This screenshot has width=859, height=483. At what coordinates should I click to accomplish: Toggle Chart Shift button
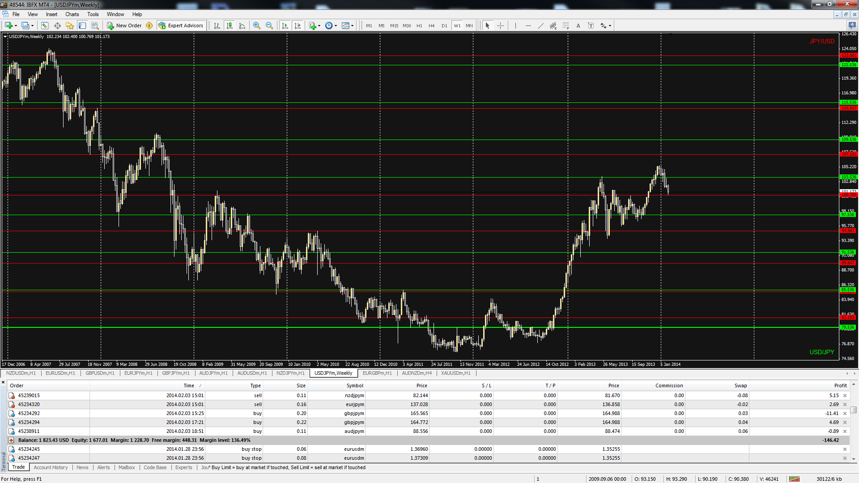pos(298,25)
